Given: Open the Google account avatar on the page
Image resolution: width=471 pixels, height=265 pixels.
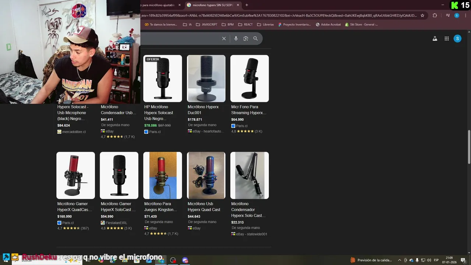Looking at the screenshot, I should [457, 39].
